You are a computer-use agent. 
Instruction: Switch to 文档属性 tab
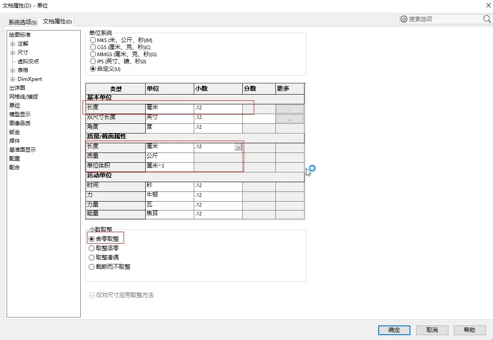click(57, 21)
